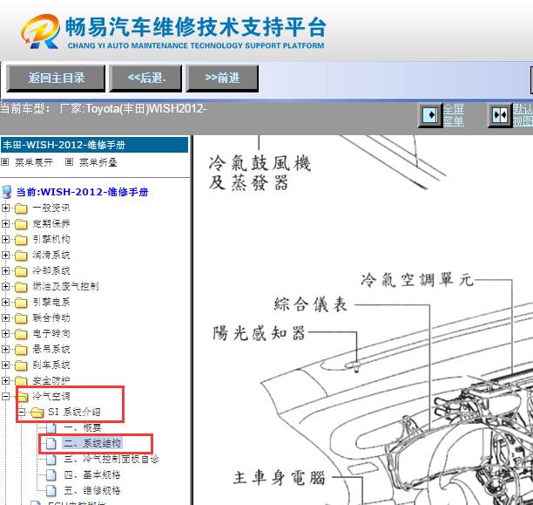
Task: Expand the 冷却系统 tree node
Action: coord(5,270)
